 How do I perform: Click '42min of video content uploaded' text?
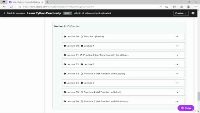point(92,13)
